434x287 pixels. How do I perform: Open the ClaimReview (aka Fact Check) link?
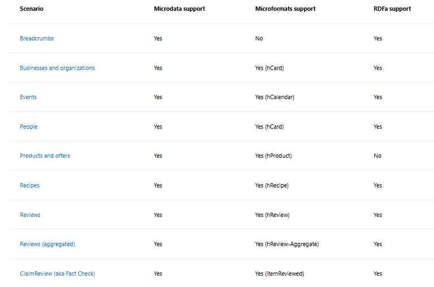click(x=57, y=273)
